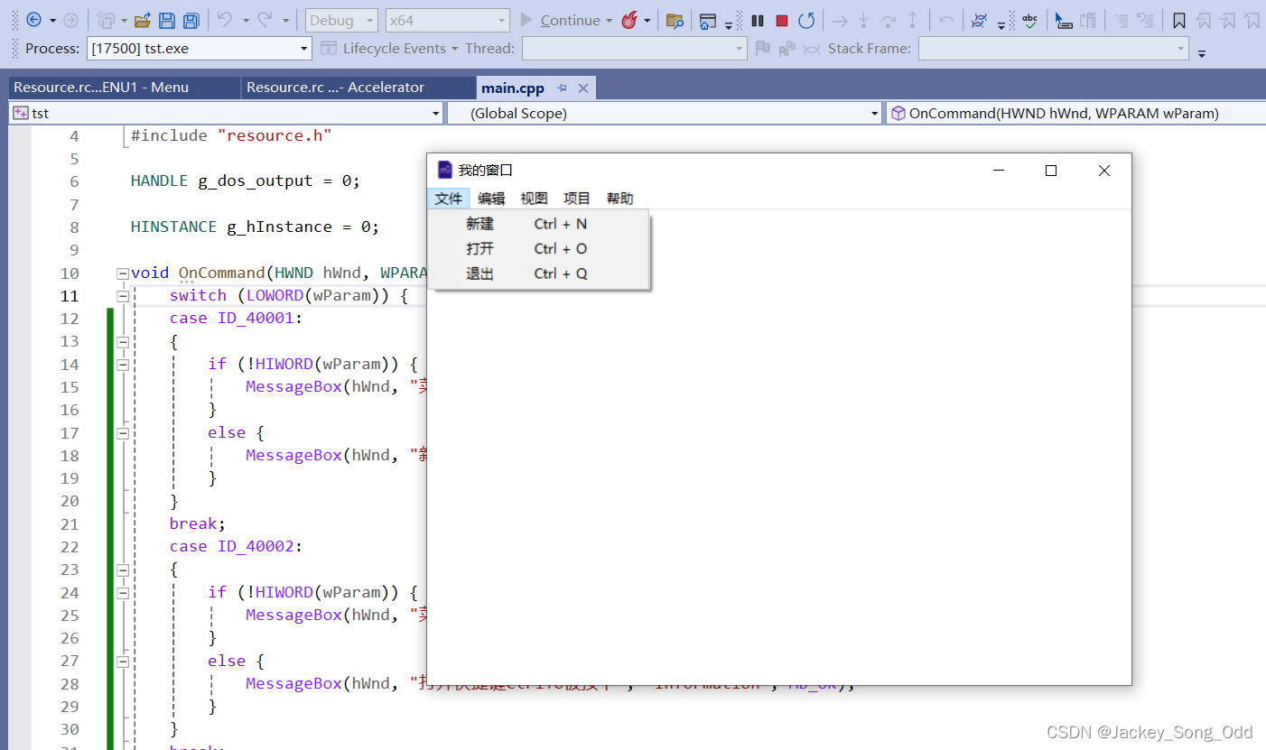Click the Break All pause icon
Viewport: 1266px width, 750px height.
coord(758,20)
